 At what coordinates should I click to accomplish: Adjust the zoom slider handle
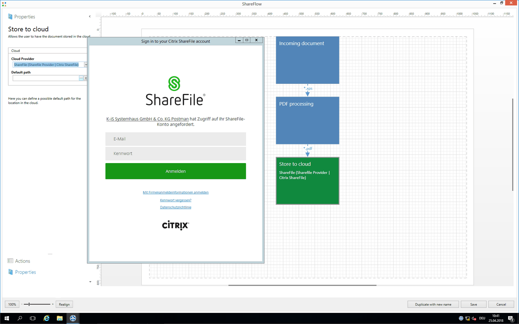tap(29, 304)
